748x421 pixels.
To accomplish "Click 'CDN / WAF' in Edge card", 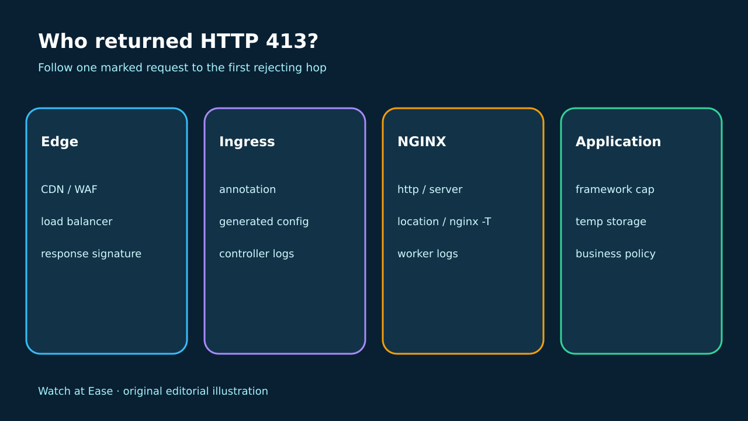I will [69, 189].
